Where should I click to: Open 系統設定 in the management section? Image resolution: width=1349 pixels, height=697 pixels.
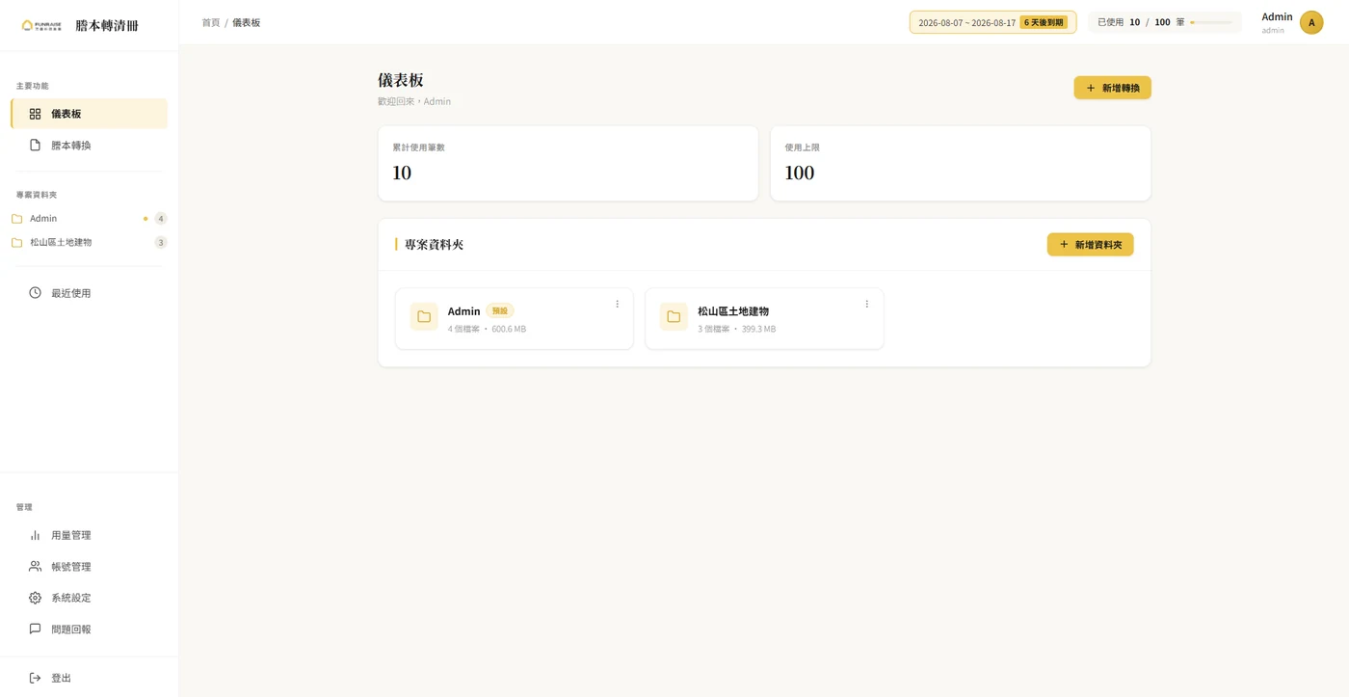tap(89, 598)
